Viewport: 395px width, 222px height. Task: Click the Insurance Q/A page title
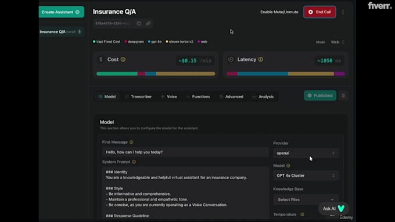[114, 12]
